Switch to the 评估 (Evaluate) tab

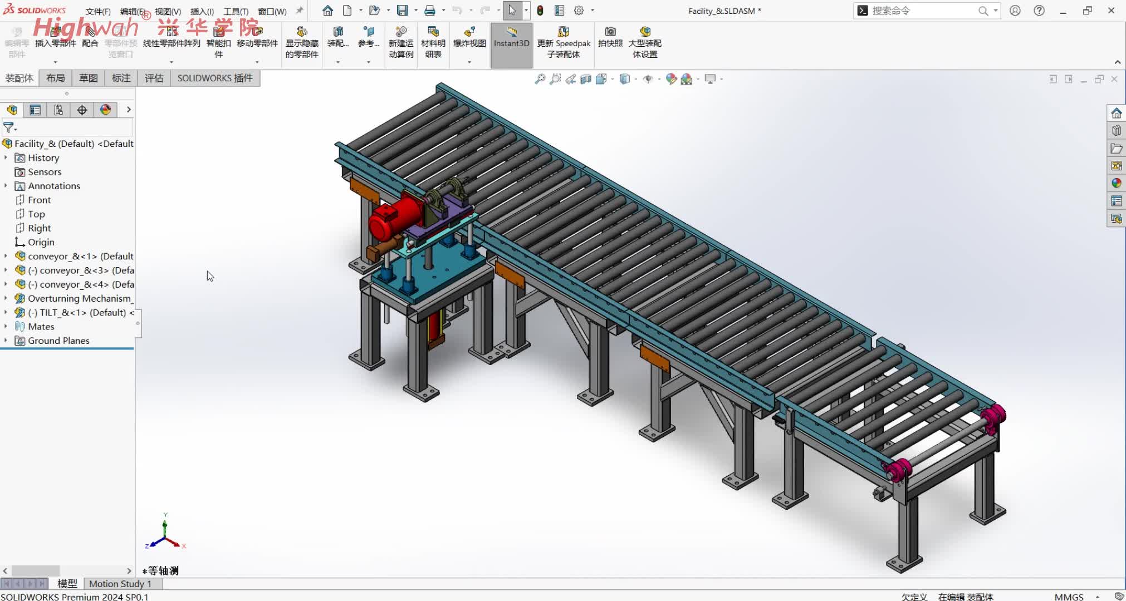154,78
